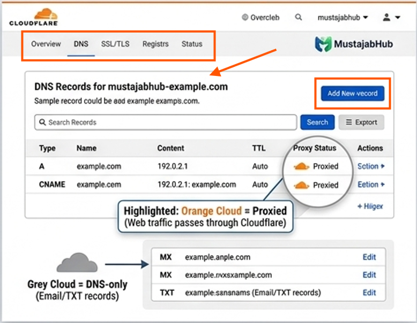
Task: Click the TTL column header
Action: coord(259,148)
